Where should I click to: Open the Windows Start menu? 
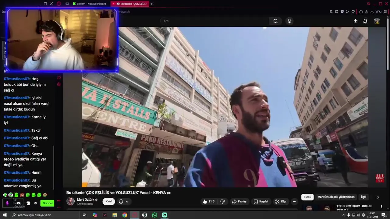tap(5, 215)
